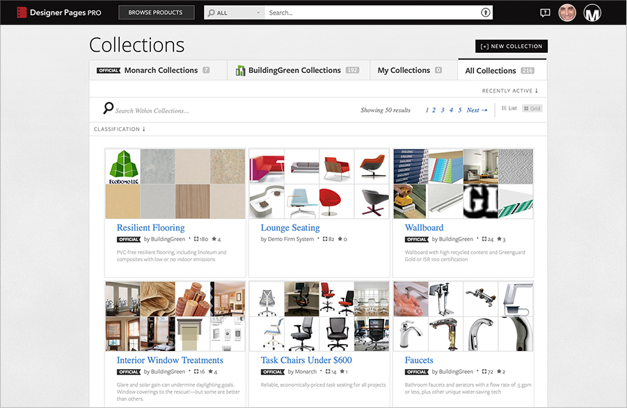
Task: Open the Task Chairs Under $600 collection
Action: point(306,360)
